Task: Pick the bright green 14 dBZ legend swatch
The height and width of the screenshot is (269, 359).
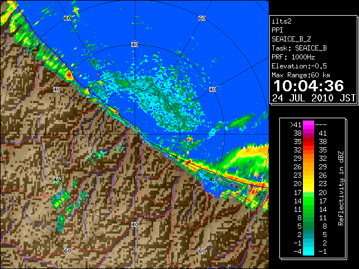Action: (309, 201)
